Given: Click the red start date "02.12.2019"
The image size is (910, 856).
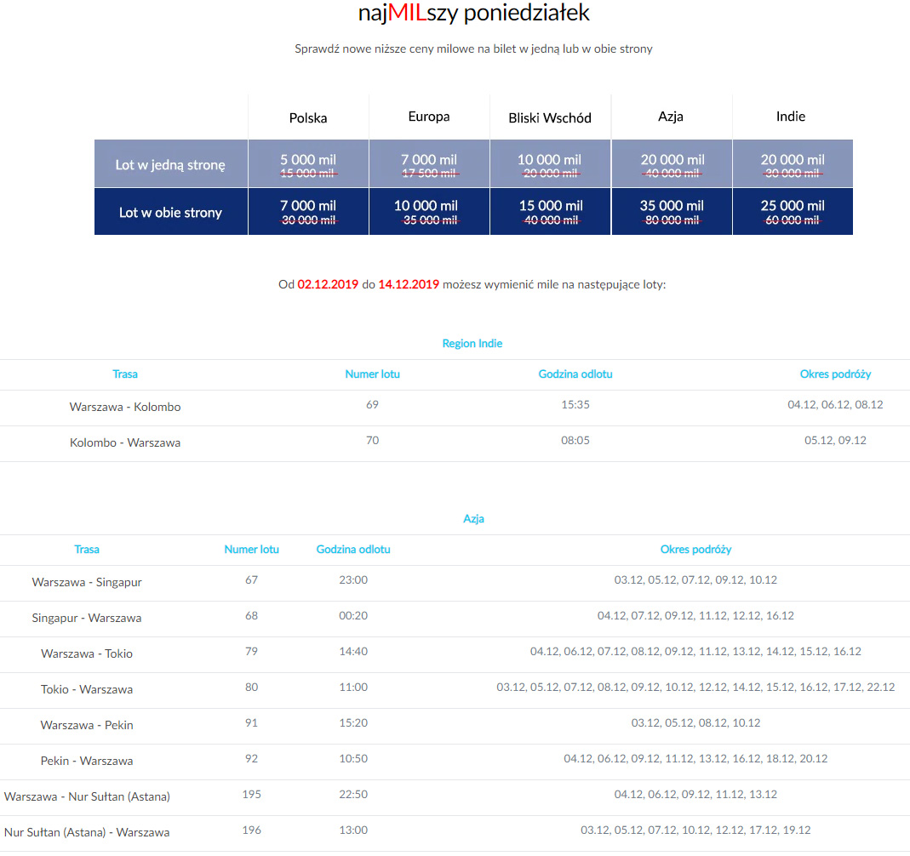Looking at the screenshot, I should (x=328, y=284).
